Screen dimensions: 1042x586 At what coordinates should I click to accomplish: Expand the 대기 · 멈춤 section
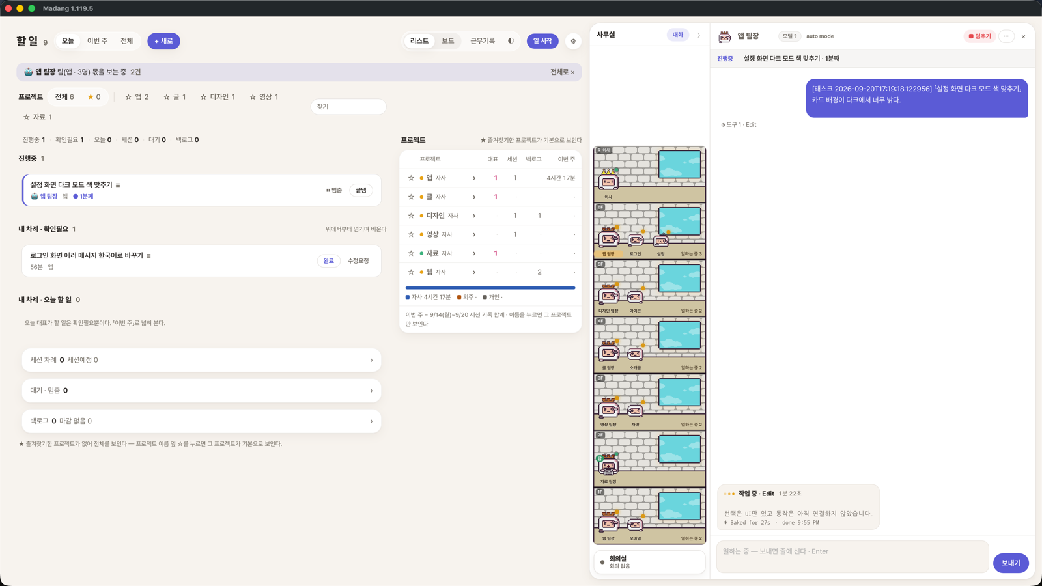201,391
